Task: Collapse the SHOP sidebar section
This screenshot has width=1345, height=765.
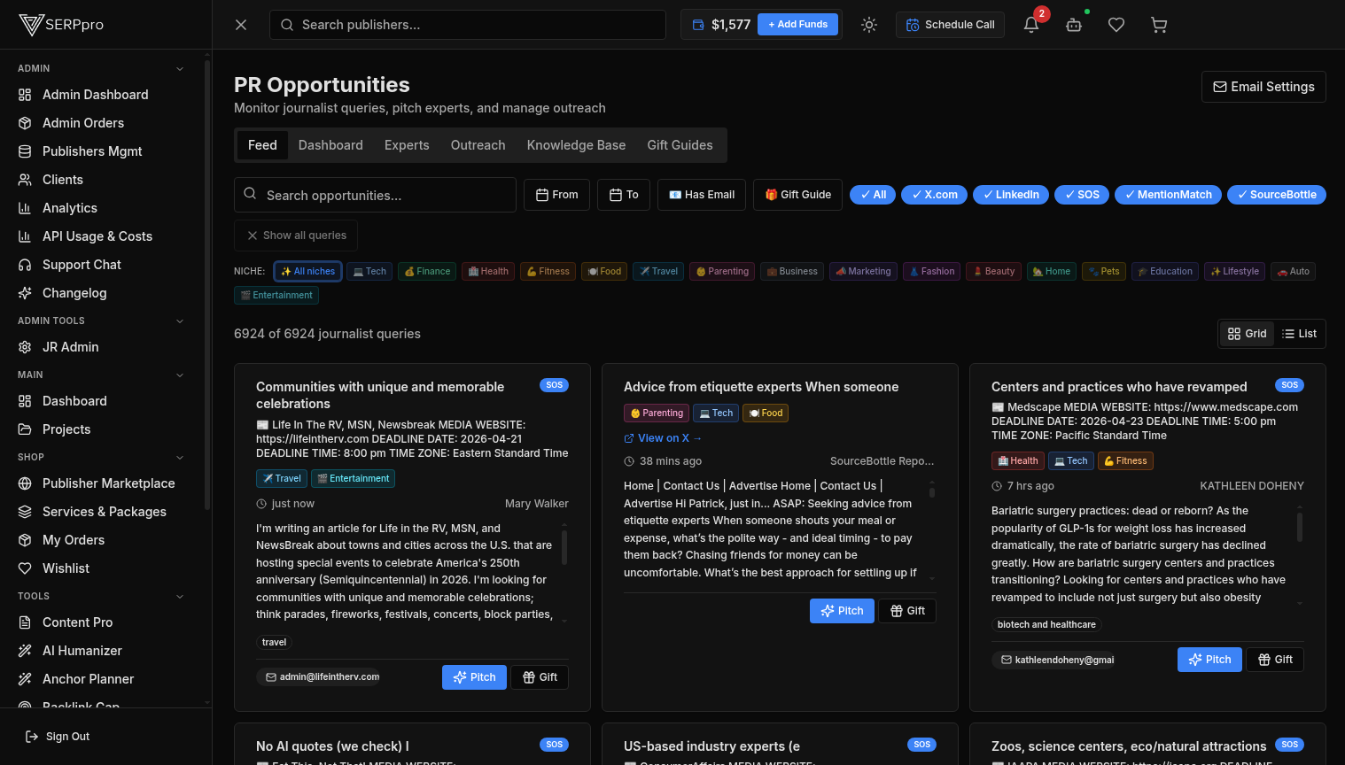Action: 180,457
